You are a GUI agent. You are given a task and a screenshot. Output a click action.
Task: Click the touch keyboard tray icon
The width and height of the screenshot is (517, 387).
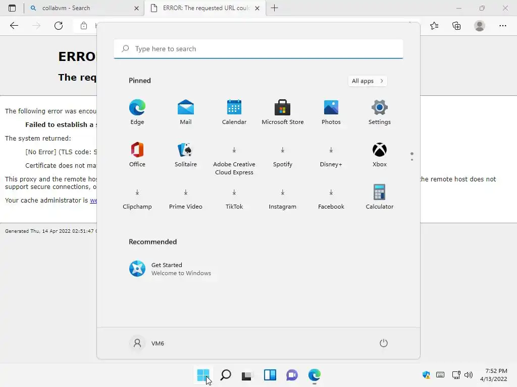coord(440,375)
